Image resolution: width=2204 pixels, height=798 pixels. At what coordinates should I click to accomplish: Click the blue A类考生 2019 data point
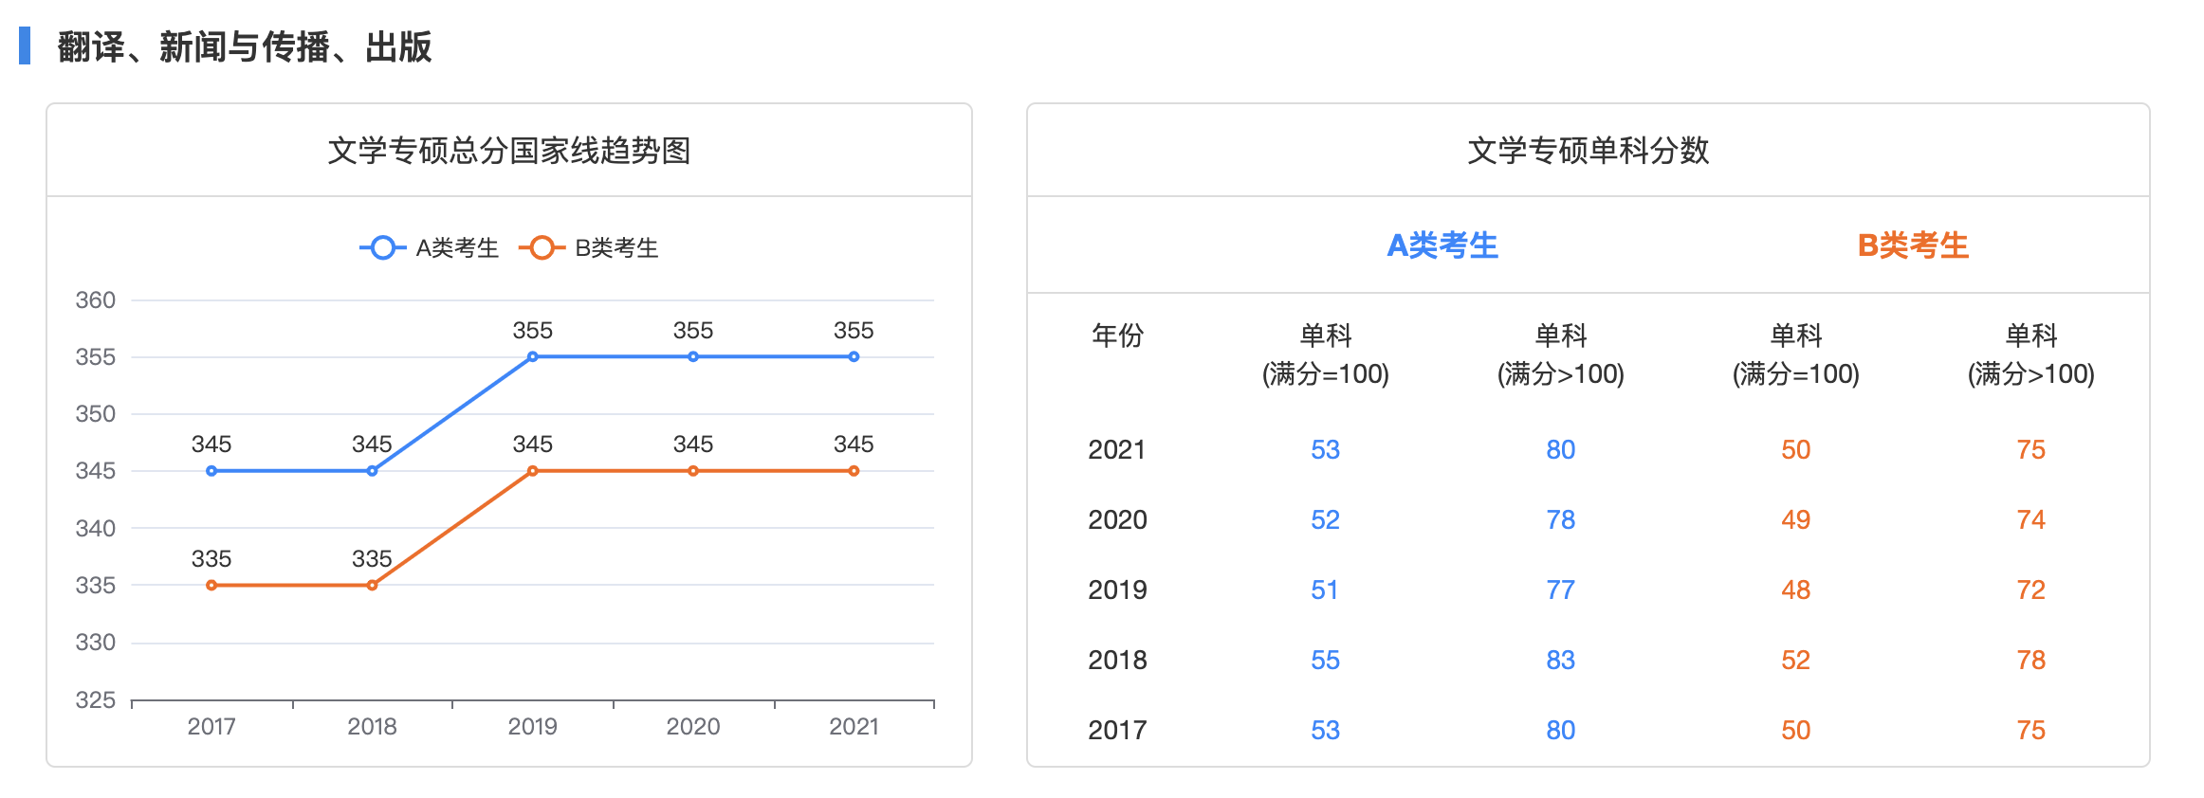[x=533, y=357]
